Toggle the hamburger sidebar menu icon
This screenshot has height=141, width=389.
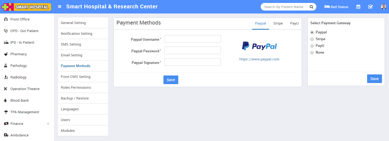click(60, 7)
